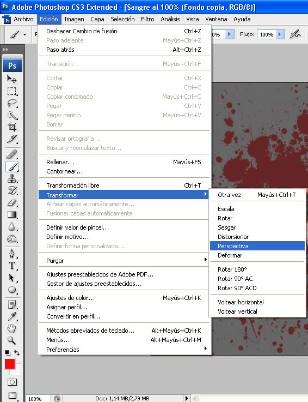Click the white background color swatch

[17, 371]
